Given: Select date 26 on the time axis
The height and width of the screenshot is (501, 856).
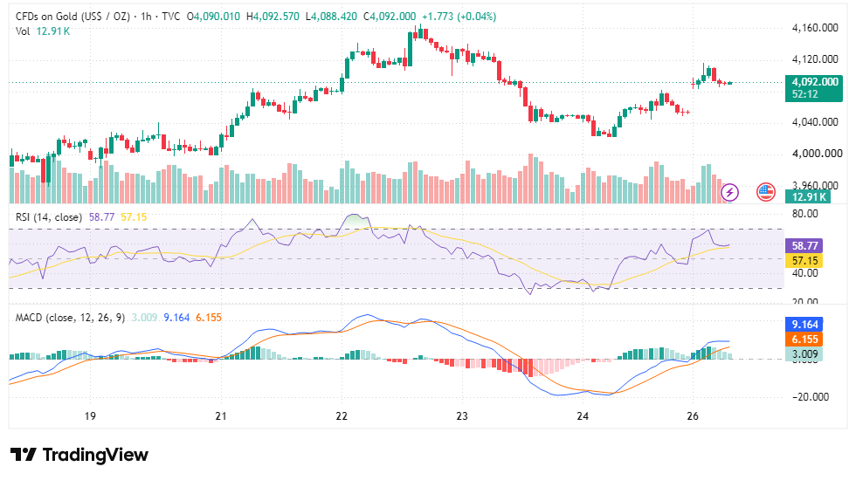Looking at the screenshot, I should click(692, 416).
